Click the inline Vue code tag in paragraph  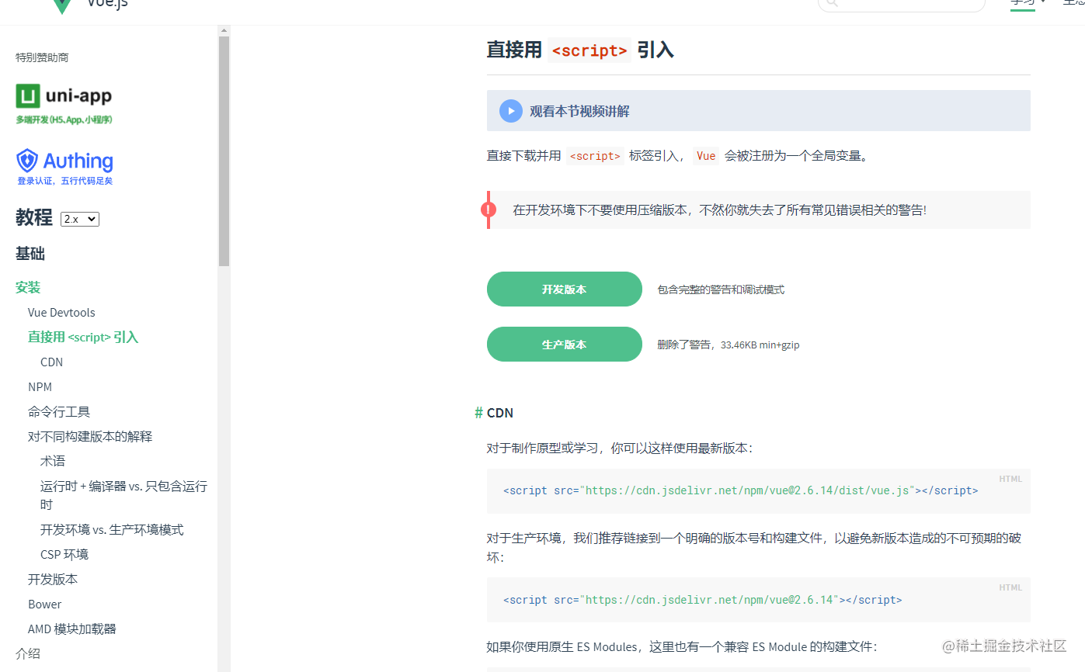click(706, 156)
